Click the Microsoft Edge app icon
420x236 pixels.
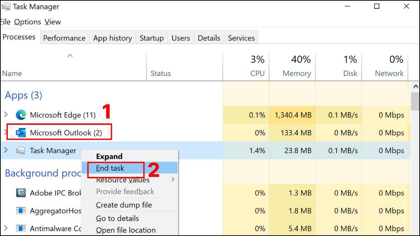click(x=21, y=115)
